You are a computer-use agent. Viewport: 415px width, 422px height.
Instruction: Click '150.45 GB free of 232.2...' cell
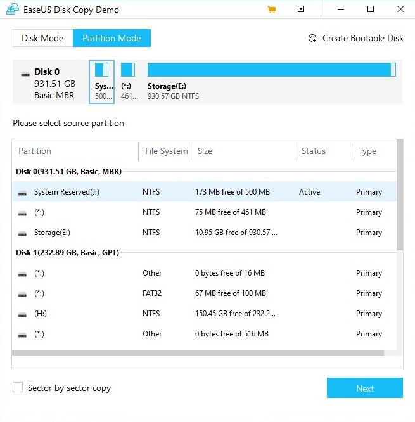pos(235,314)
